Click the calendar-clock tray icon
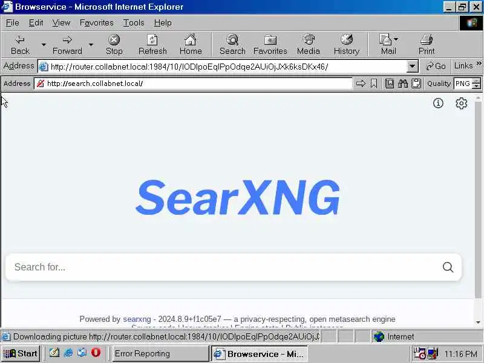This screenshot has height=363, width=484. pyautogui.click(x=420, y=353)
